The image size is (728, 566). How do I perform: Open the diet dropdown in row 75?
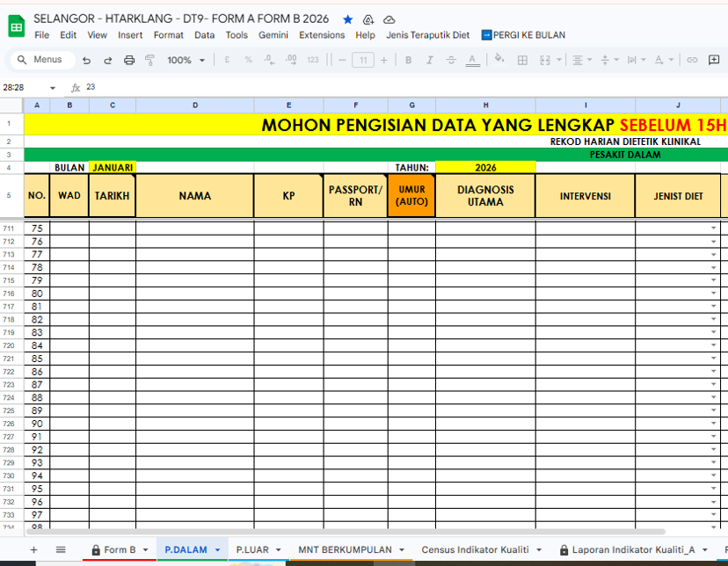[x=712, y=228]
